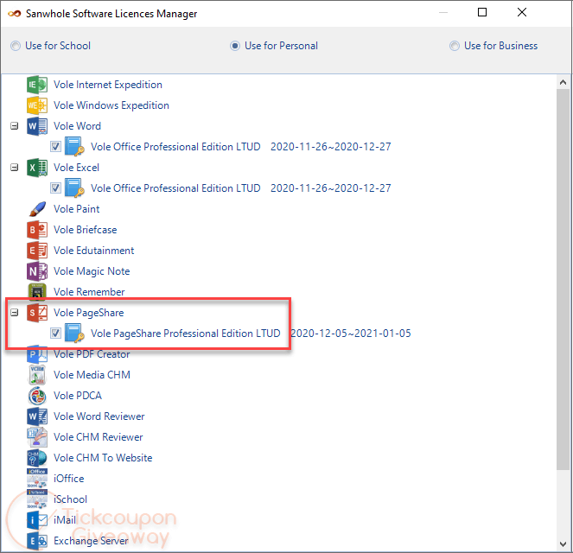Image resolution: width=573 pixels, height=553 pixels.
Task: Click the iMail envelope icon
Action: 37,520
